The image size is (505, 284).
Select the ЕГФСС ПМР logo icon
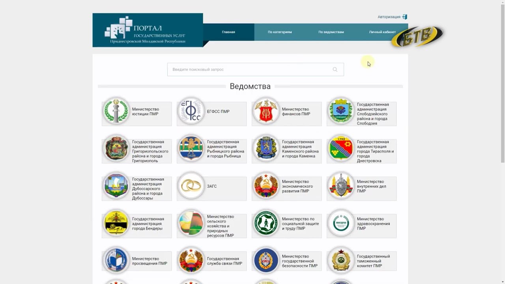[191, 112]
